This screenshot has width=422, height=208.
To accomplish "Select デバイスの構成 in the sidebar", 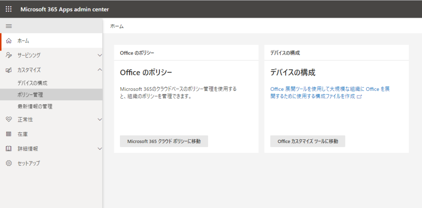I will (32, 83).
